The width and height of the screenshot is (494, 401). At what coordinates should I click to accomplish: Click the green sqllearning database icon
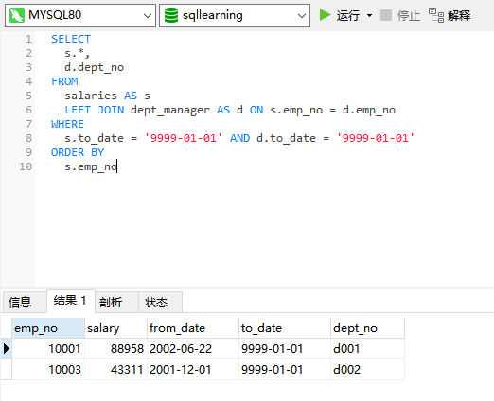click(171, 15)
